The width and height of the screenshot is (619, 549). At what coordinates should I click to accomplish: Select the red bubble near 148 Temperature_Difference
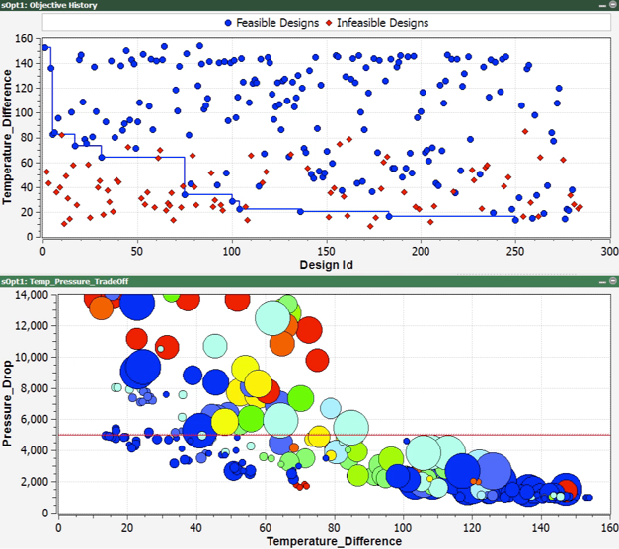(567, 488)
